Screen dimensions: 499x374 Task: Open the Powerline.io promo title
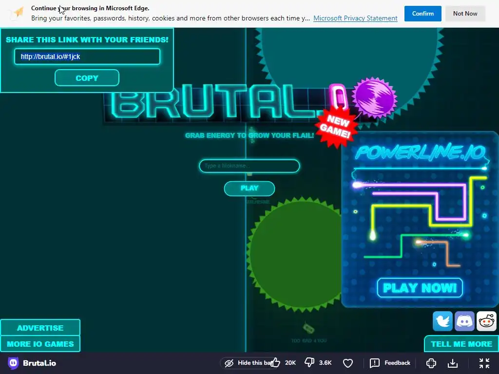pos(420,152)
